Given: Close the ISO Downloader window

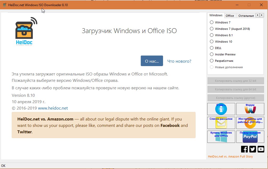Looking at the screenshot, I should click(261, 5).
